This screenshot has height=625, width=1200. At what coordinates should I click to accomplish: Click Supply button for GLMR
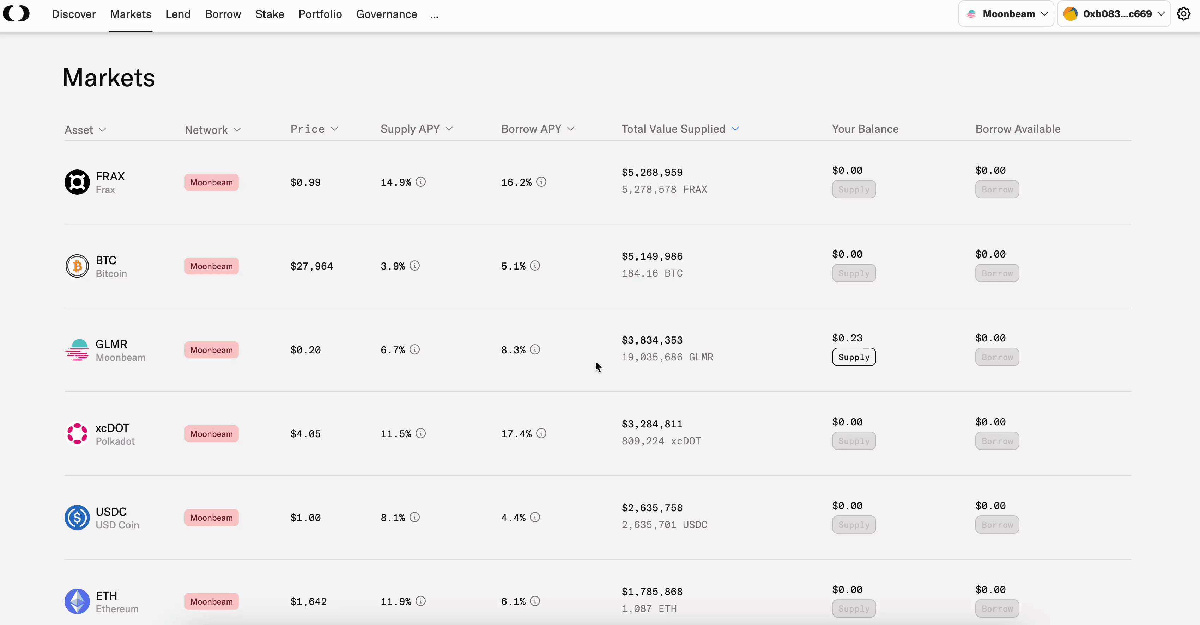point(854,357)
